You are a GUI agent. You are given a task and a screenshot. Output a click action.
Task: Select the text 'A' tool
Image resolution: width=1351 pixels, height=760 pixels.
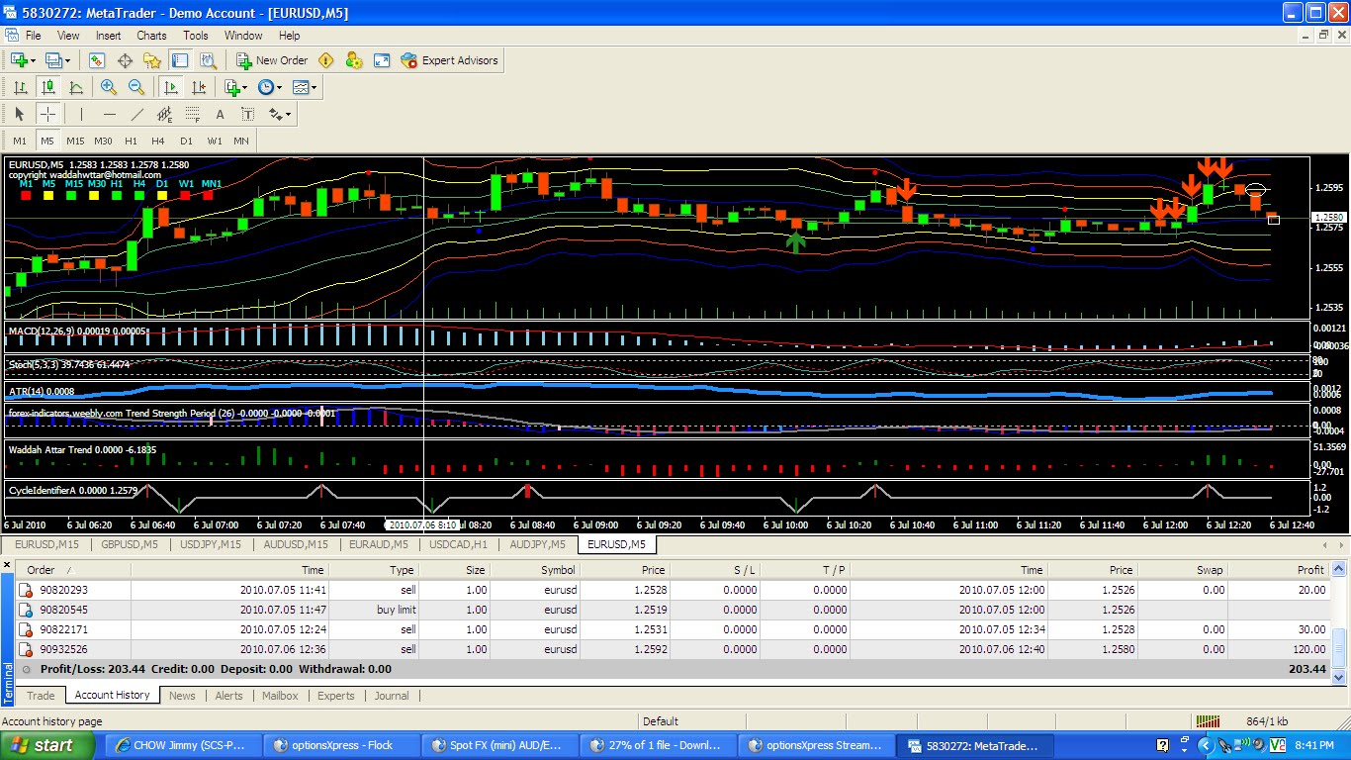pos(221,114)
